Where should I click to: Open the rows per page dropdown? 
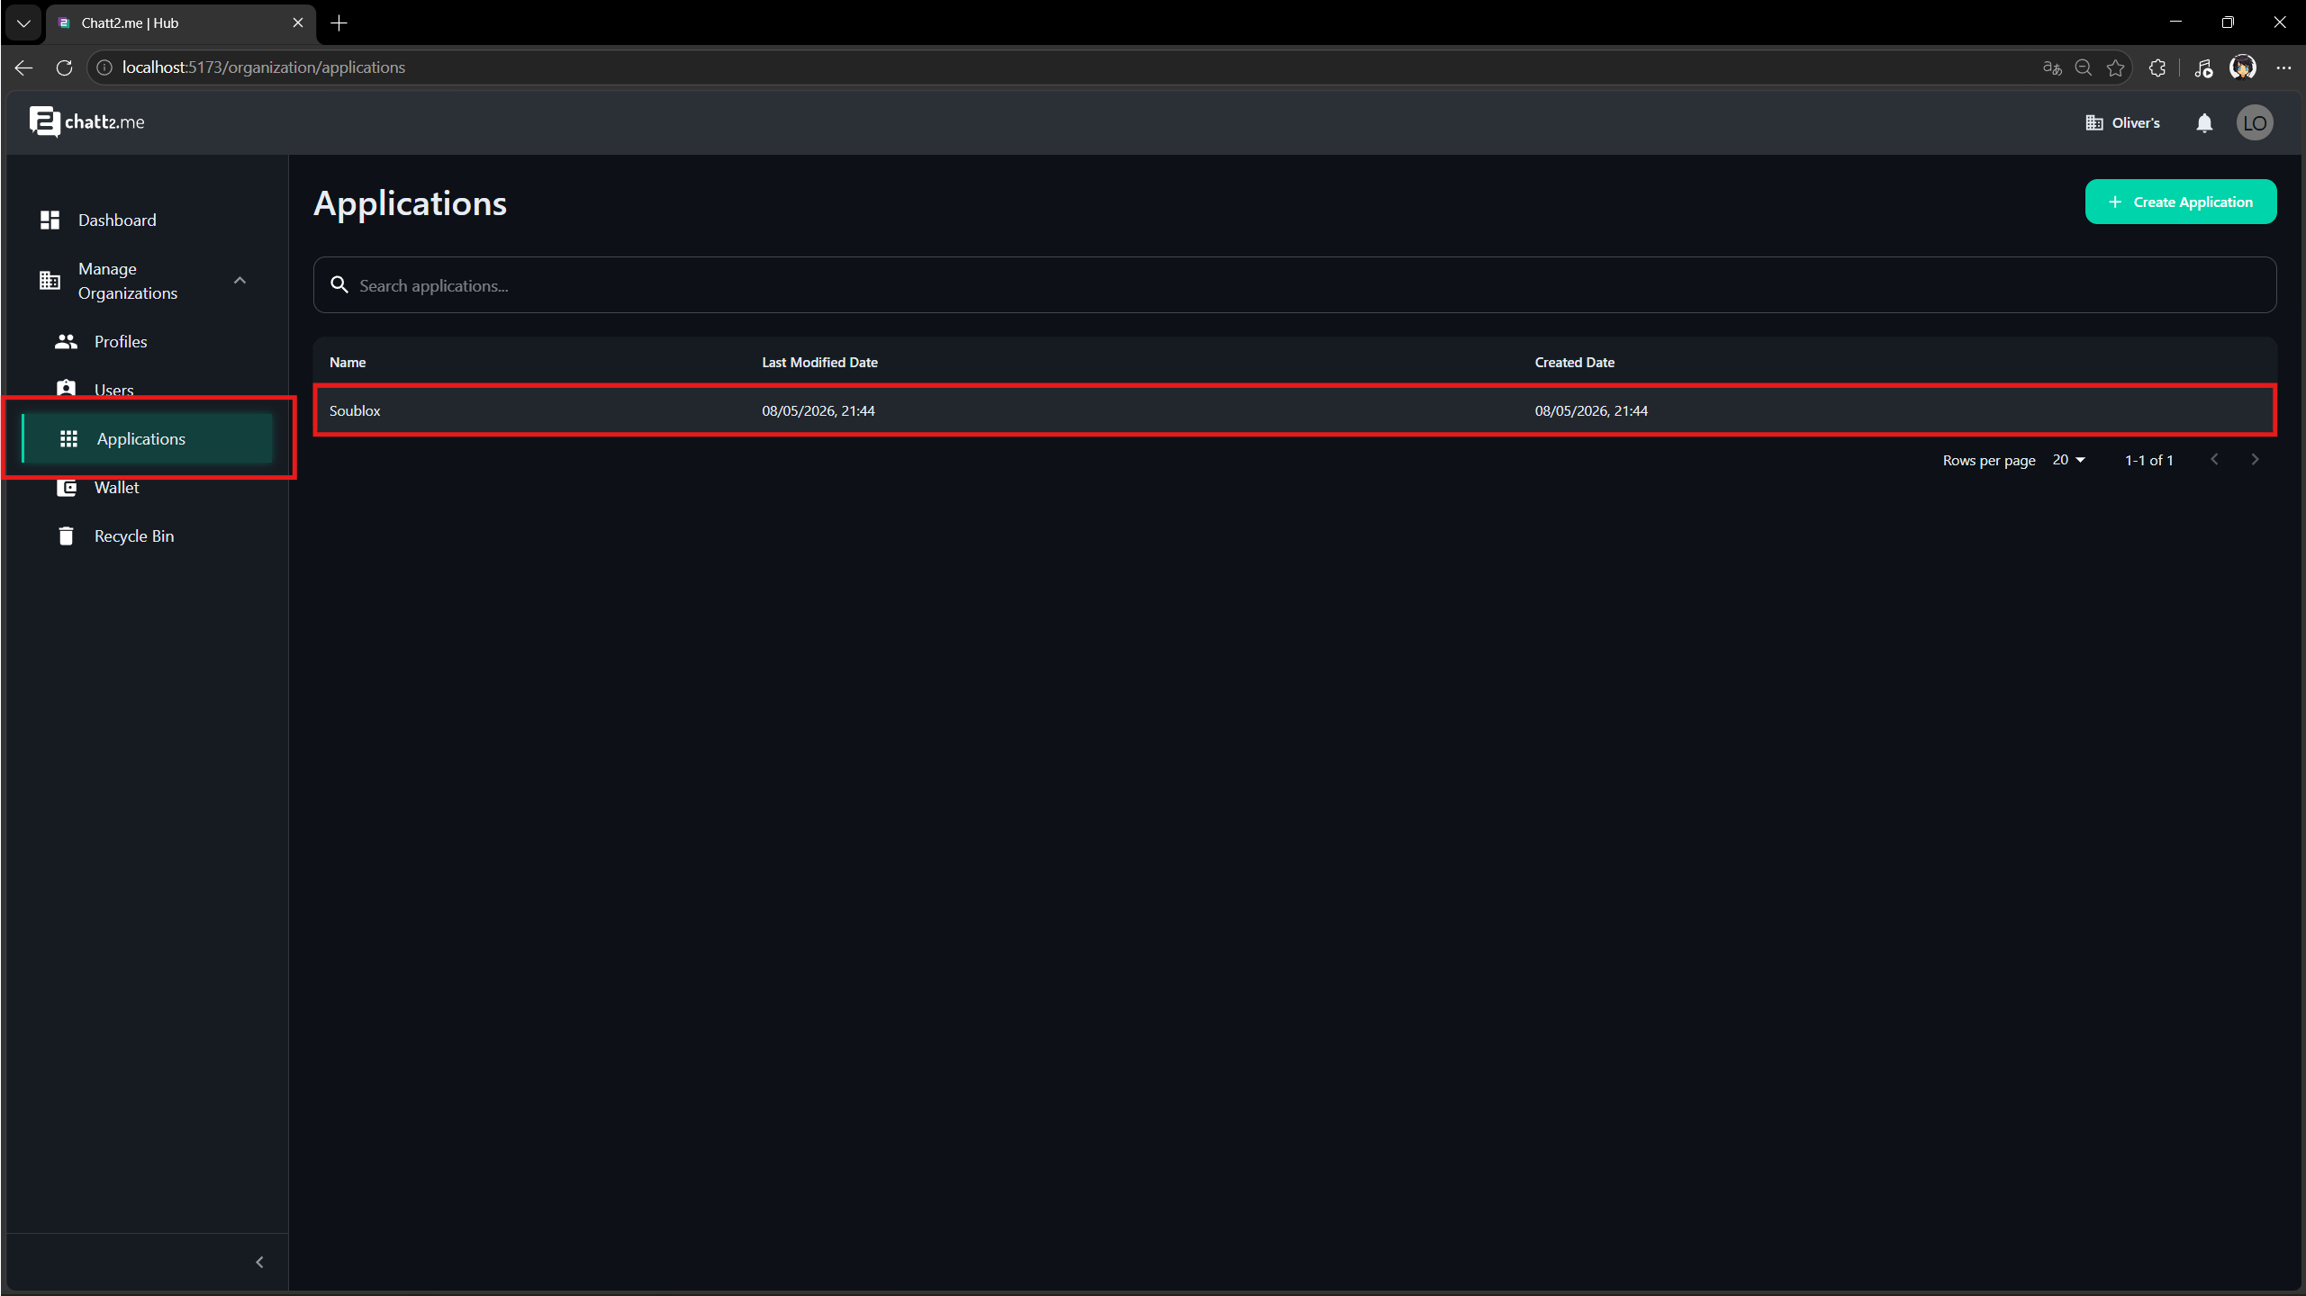2068,460
